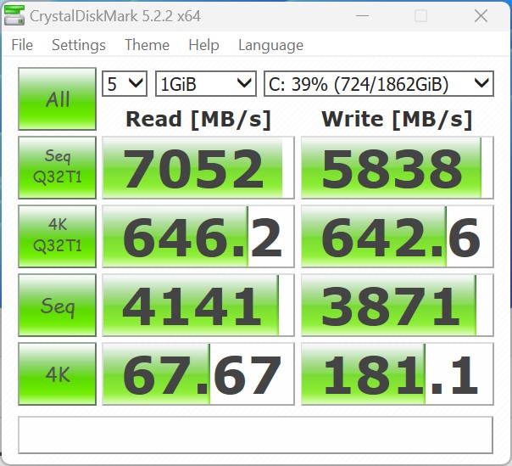The width and height of the screenshot is (512, 466).
Task: Click the 642.6 4K Q32T1 write result
Action: coord(397,237)
